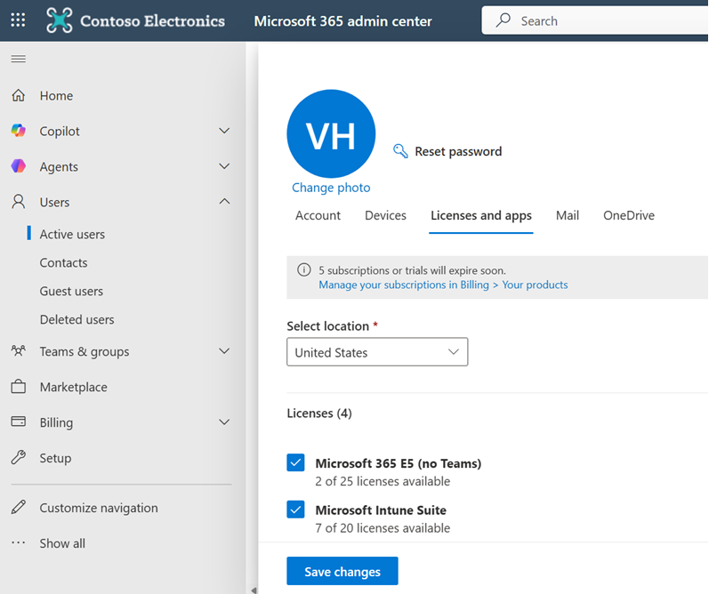Click the Contoso Electronics drone logo
Image resolution: width=709 pixels, height=594 pixels.
60,20
